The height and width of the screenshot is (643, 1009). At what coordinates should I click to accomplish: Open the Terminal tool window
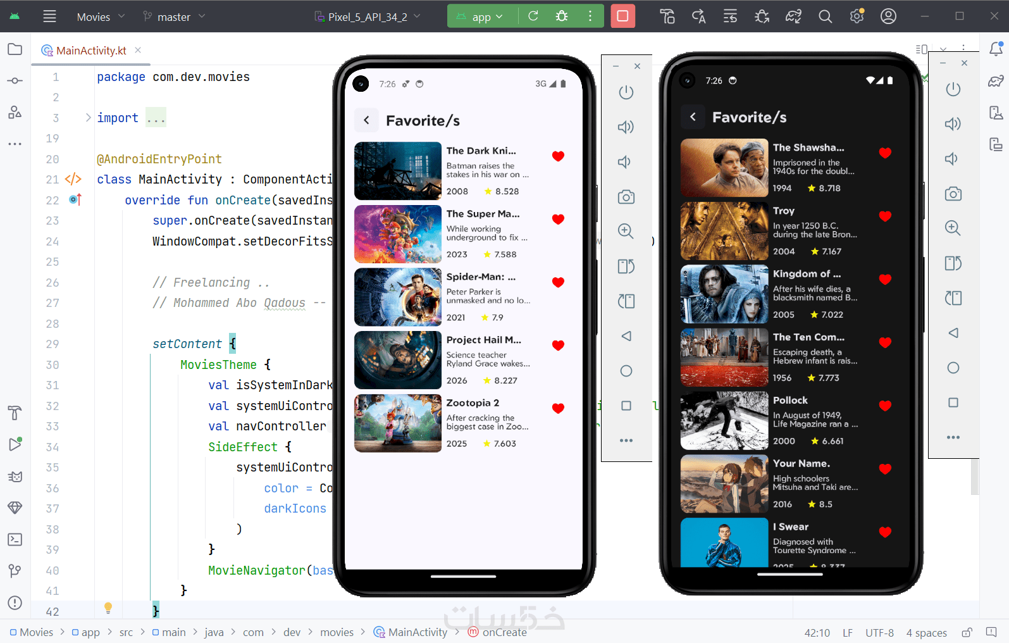pyautogui.click(x=15, y=539)
